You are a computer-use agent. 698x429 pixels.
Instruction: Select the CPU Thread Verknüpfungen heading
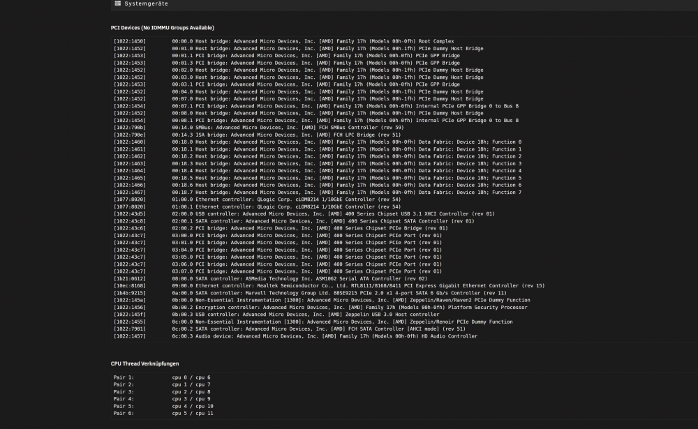click(144, 363)
